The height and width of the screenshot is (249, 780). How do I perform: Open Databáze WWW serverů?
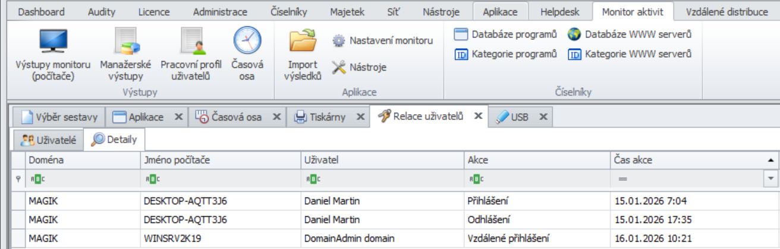point(630,34)
